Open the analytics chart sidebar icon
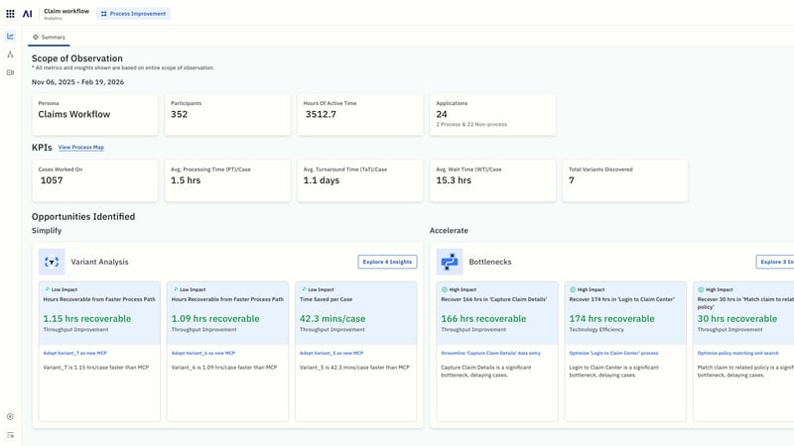 click(10, 37)
